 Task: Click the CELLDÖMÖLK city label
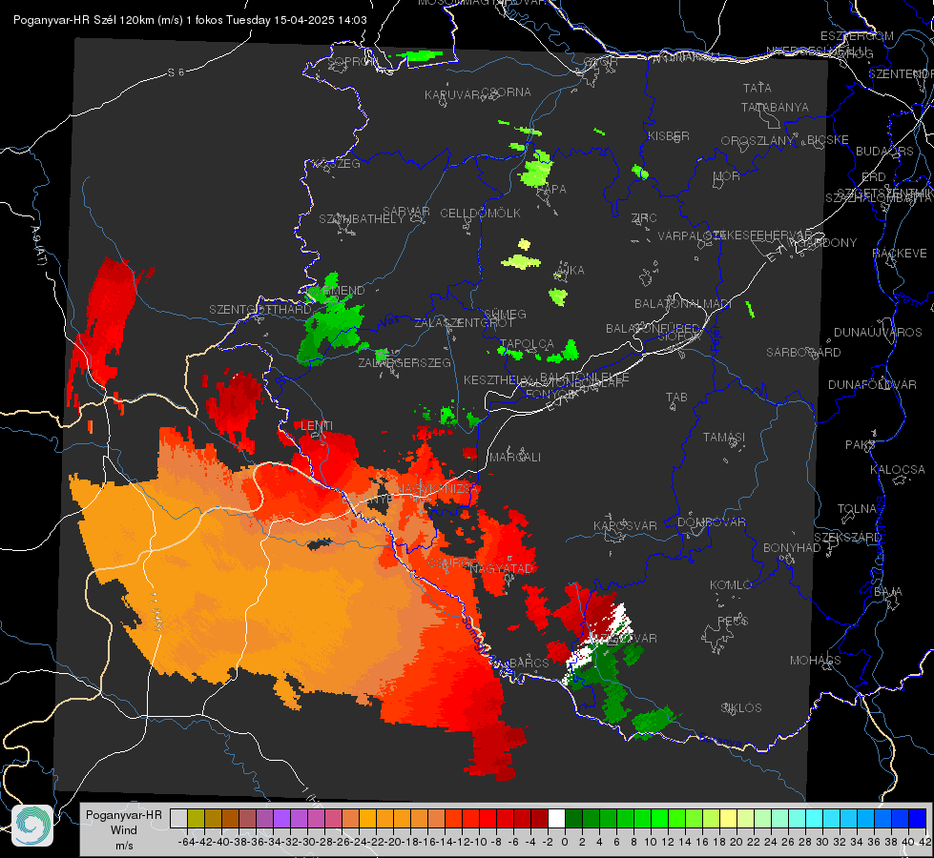480,214
